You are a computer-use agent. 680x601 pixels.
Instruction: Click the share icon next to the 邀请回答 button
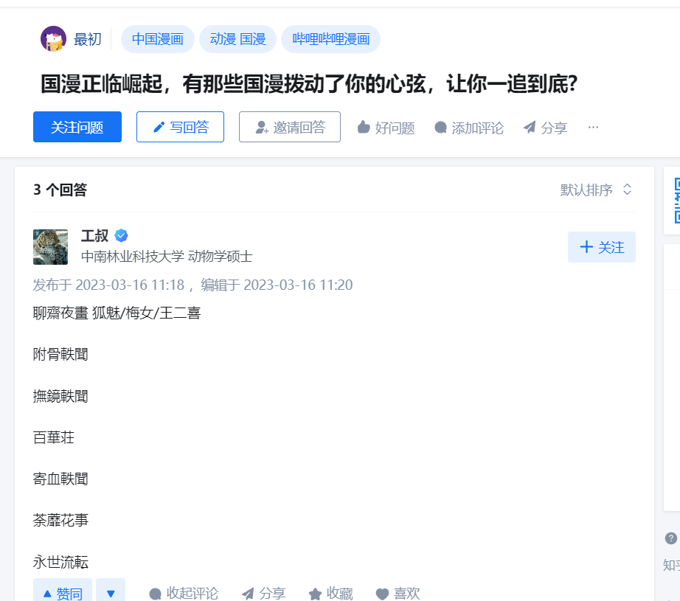[530, 127]
